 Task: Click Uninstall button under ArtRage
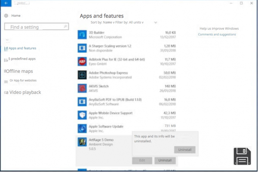[x=165, y=160]
